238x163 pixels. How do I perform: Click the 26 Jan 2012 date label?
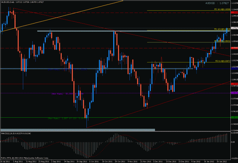[x=222, y=161]
